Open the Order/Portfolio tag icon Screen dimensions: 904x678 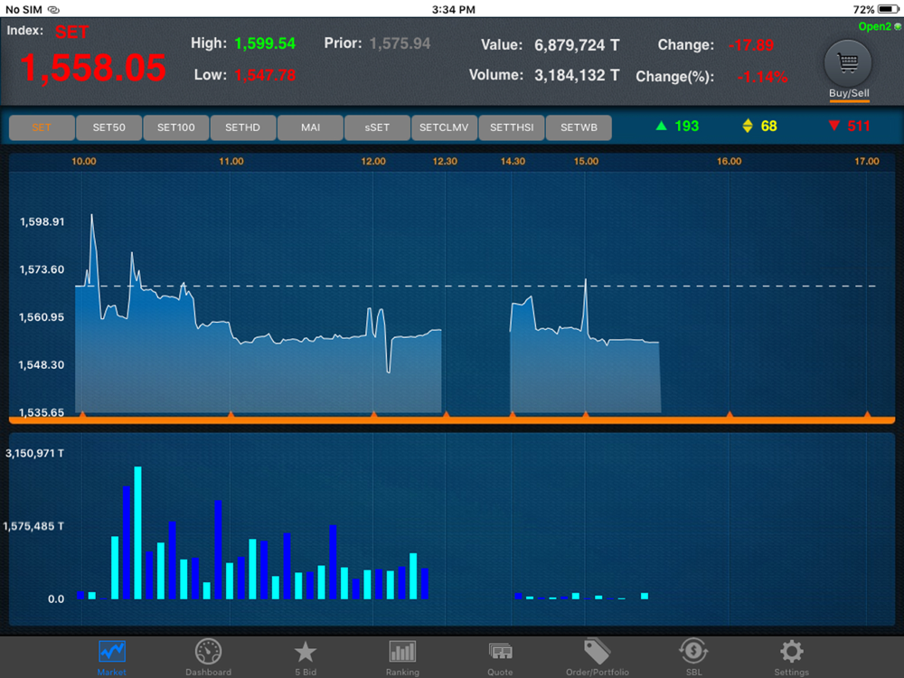point(597,652)
